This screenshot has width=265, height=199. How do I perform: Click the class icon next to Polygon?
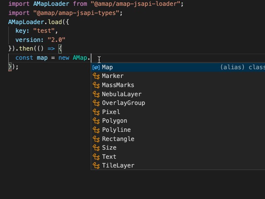(96, 121)
